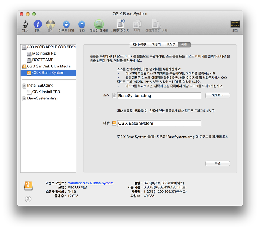The image size is (260, 230).
Task: Click the 새로운 이미지 (New Image) toolbar icon
Action: coord(120,24)
